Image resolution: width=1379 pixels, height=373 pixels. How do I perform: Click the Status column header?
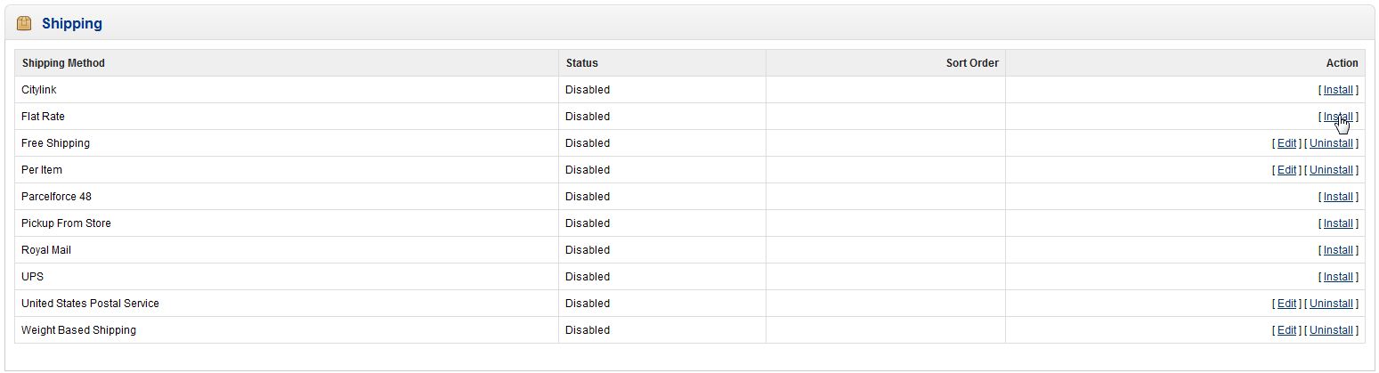[x=582, y=63]
